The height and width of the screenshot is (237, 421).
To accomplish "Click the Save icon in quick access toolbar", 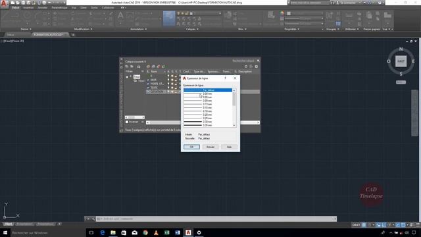I will tap(24, 3).
